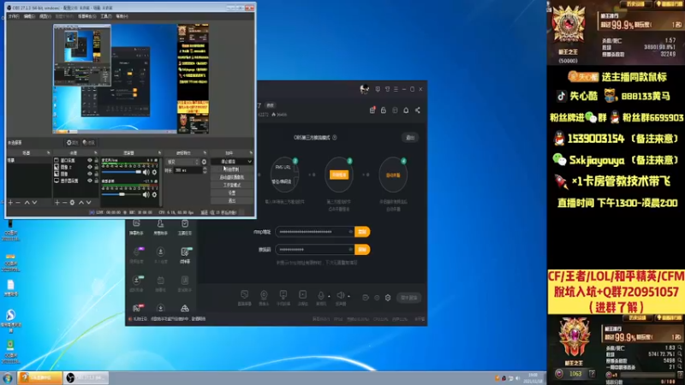Move scene down in Scenes panel
685x385 pixels.
[x=34, y=203]
